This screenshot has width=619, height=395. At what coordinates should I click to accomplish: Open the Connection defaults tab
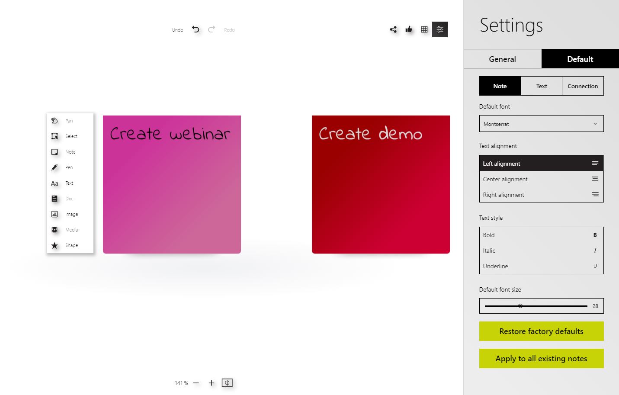tap(583, 86)
